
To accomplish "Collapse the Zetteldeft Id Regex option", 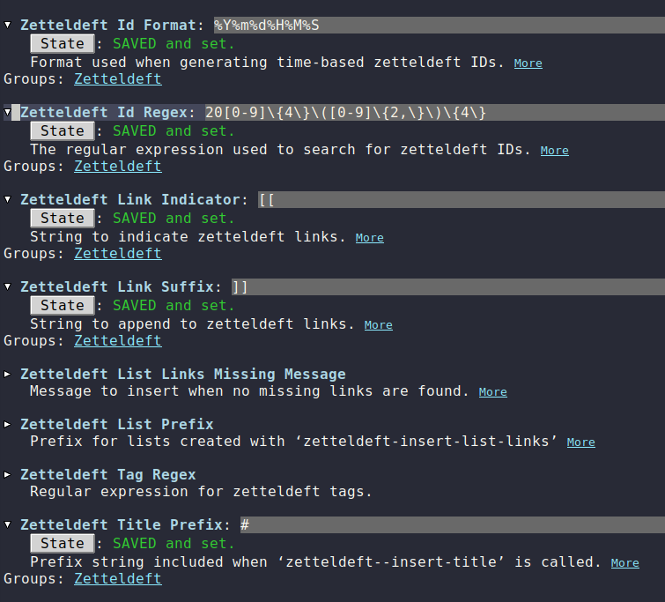I will pyautogui.click(x=8, y=113).
